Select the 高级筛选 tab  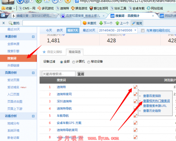pyautogui.click(x=75, y=52)
